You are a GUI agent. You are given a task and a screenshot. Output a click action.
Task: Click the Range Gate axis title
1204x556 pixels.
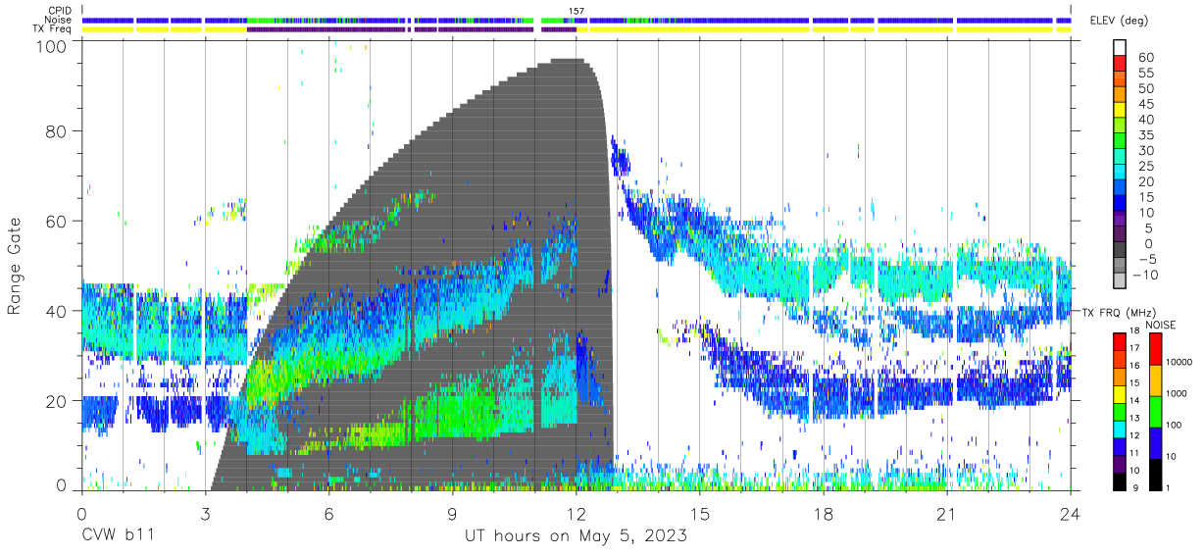coord(16,267)
